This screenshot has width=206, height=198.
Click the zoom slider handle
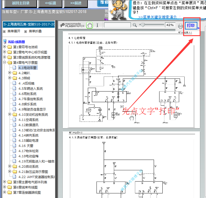(x=142, y=25)
